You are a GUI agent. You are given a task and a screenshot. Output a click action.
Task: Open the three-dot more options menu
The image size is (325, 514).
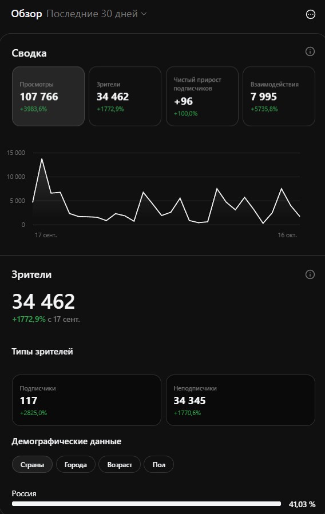tap(310, 14)
